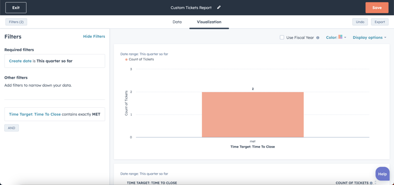This screenshot has height=185, width=394.
Task: Undo the last change
Action: (x=360, y=22)
